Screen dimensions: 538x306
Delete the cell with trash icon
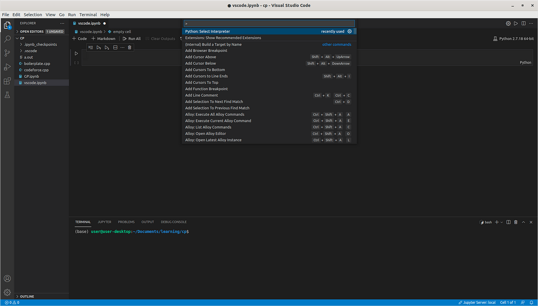click(x=130, y=48)
